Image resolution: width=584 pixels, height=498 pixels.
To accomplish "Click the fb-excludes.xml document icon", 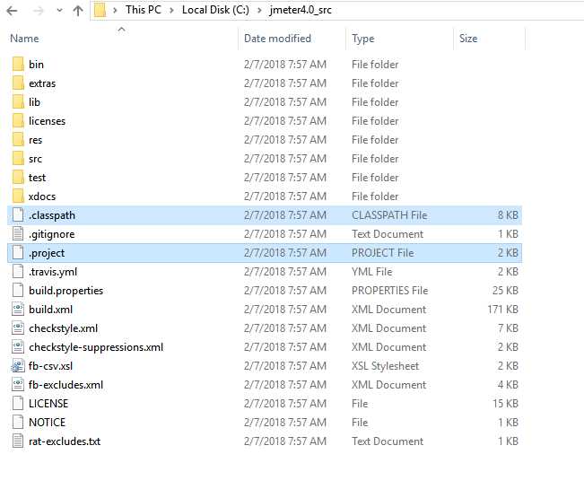I will (x=18, y=384).
